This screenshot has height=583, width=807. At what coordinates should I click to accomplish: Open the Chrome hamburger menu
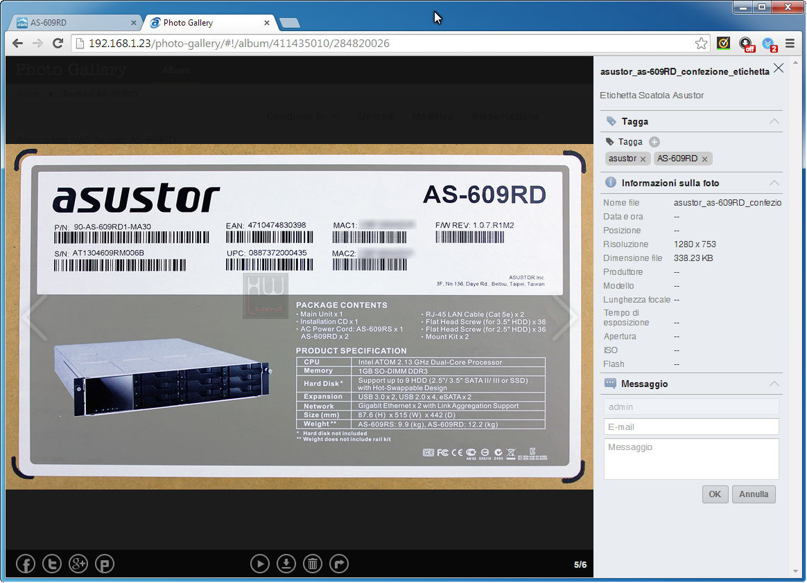click(x=790, y=43)
